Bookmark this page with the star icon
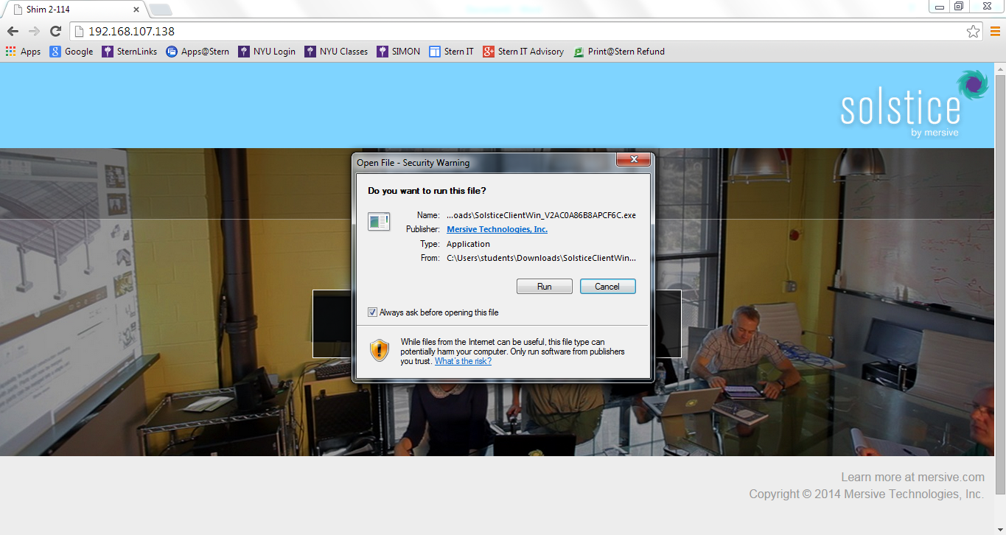Viewport: 1006px width, 535px height. 974,31
